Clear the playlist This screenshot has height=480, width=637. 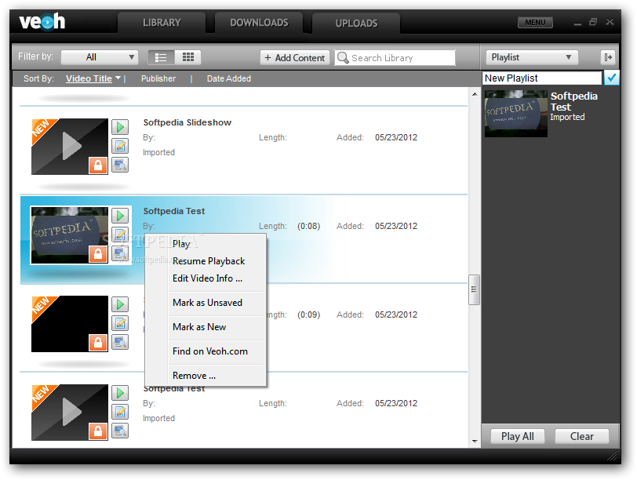click(x=581, y=436)
